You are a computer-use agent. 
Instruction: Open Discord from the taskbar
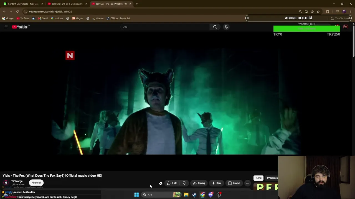coord(211,195)
